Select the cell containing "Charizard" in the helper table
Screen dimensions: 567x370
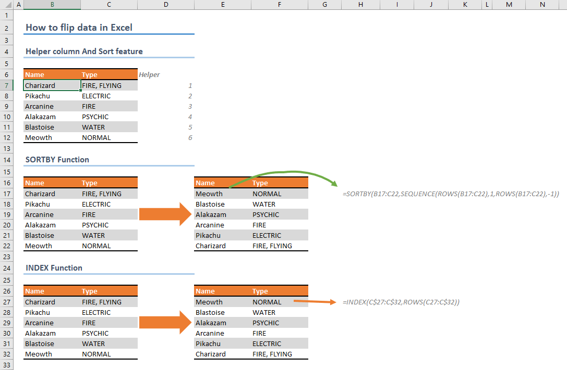42,85
